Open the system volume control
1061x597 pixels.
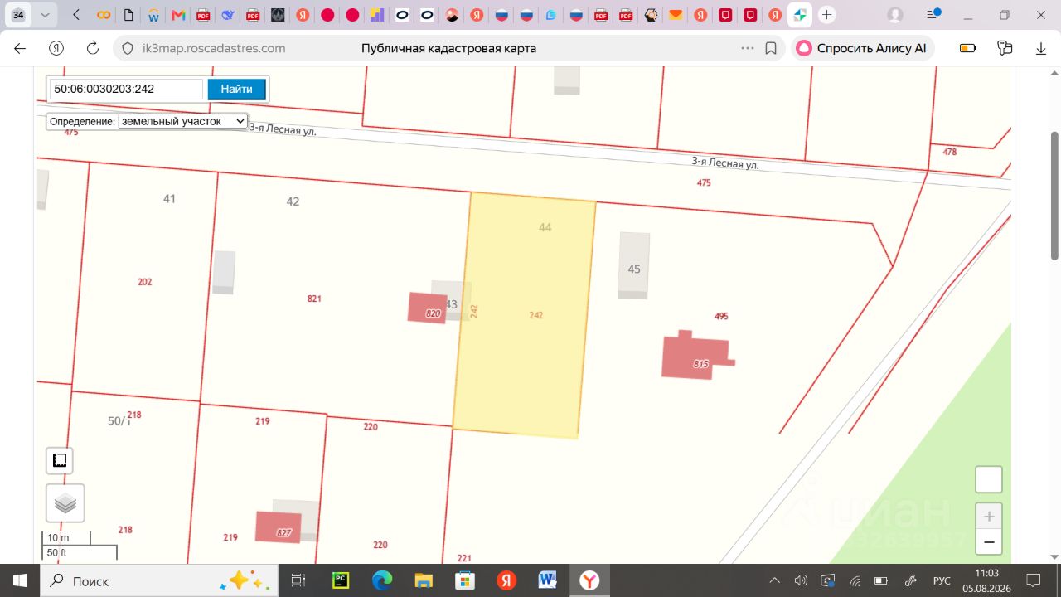pos(801,580)
